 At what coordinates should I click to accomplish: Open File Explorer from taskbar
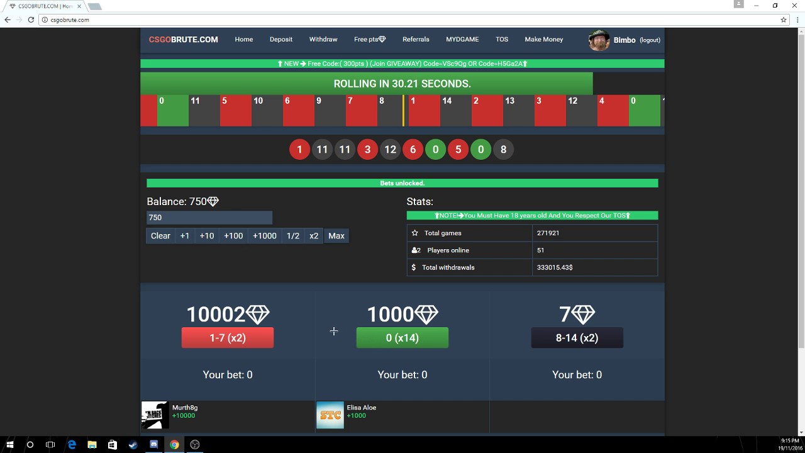pos(92,444)
